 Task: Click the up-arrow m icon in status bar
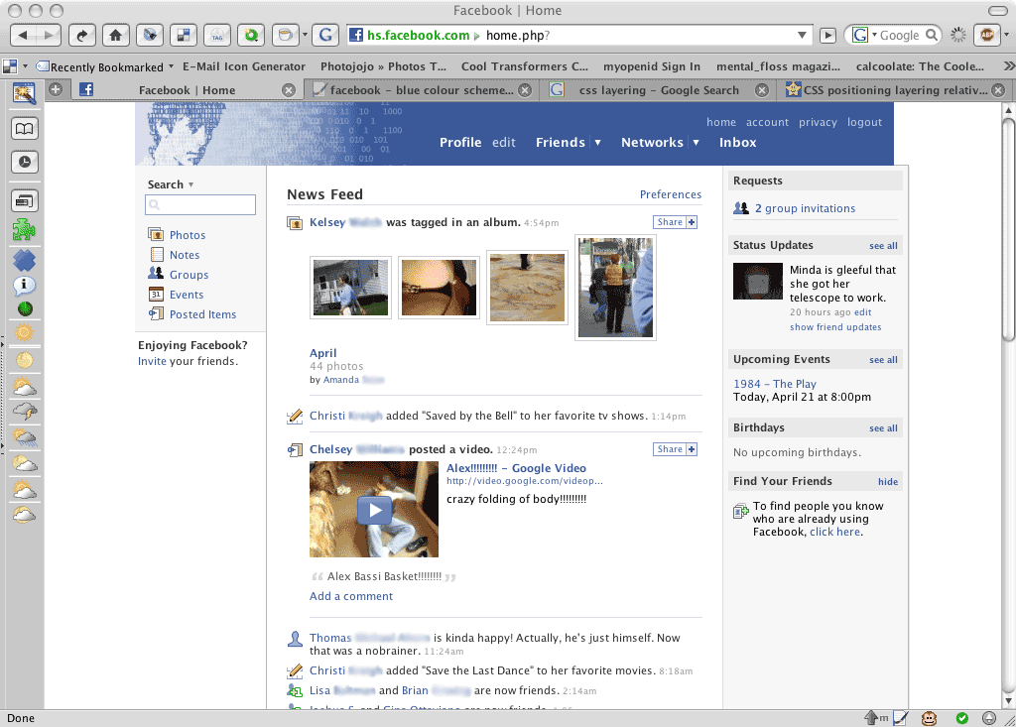[x=876, y=718]
